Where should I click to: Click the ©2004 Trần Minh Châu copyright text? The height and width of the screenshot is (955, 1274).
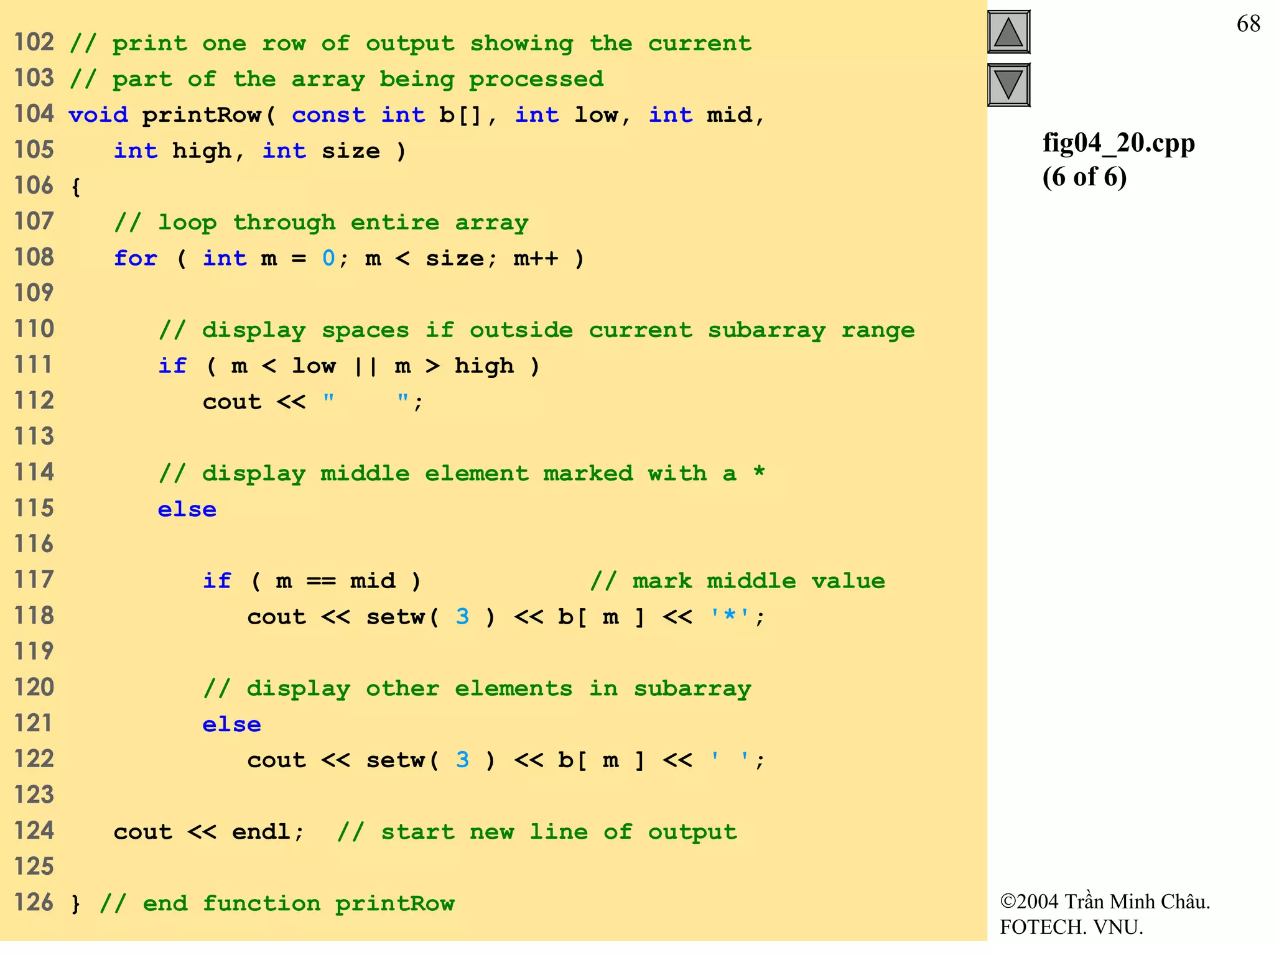(1105, 902)
